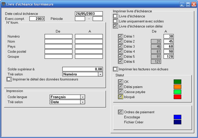
Task: Click the Numéro A field
Action: [89, 36]
